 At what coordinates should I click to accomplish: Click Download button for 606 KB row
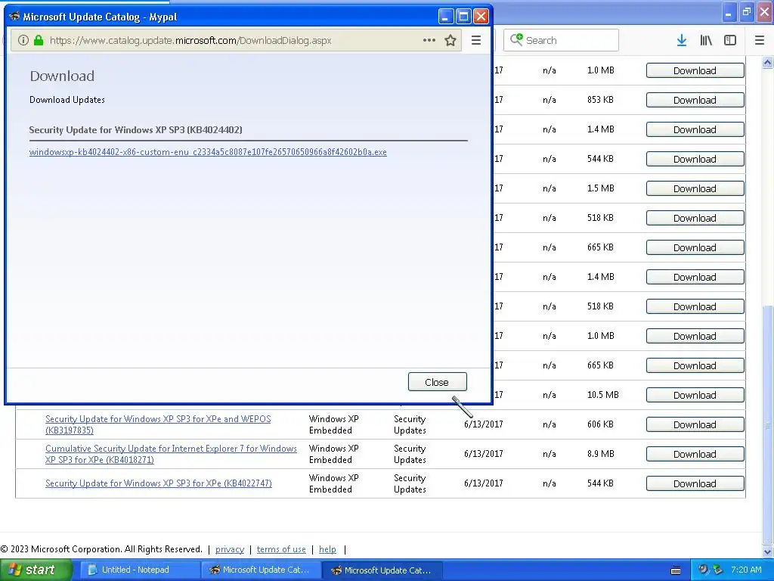(695, 425)
